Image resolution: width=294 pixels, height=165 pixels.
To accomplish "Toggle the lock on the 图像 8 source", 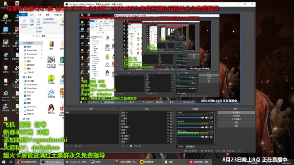I will tap(171, 121).
